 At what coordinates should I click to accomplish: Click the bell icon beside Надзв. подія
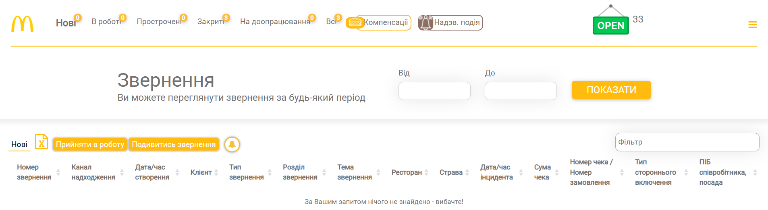(425, 22)
